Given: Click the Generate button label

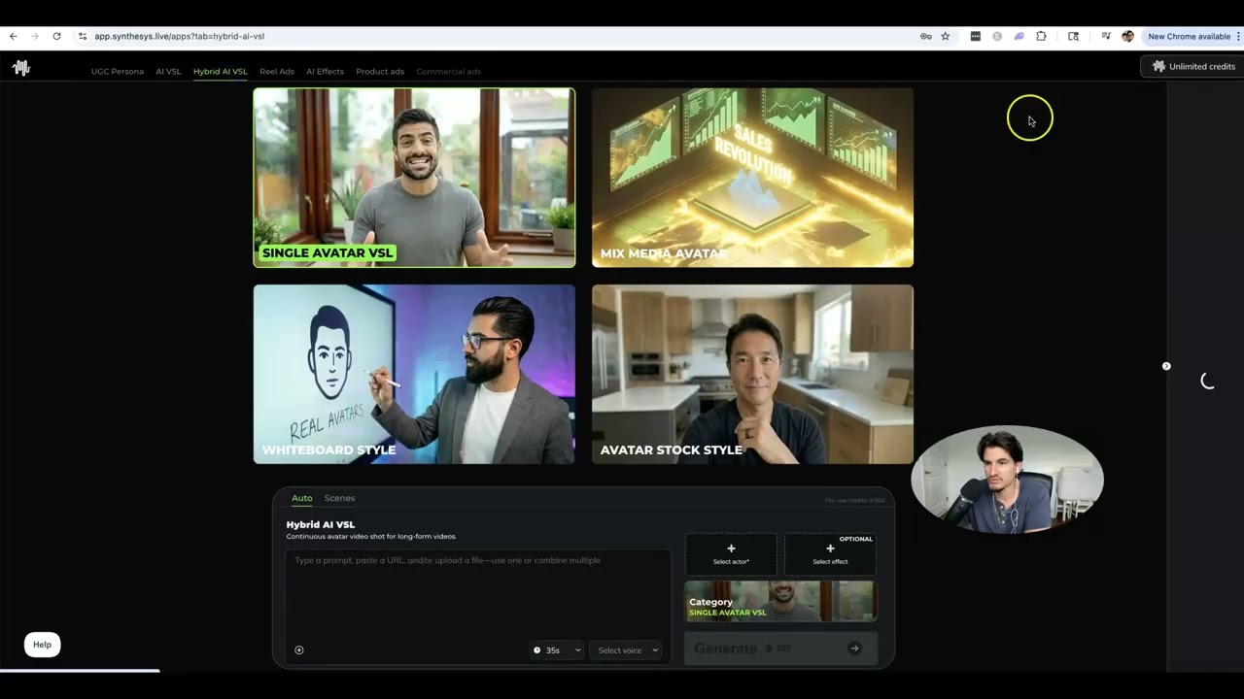Looking at the screenshot, I should pos(725,649).
